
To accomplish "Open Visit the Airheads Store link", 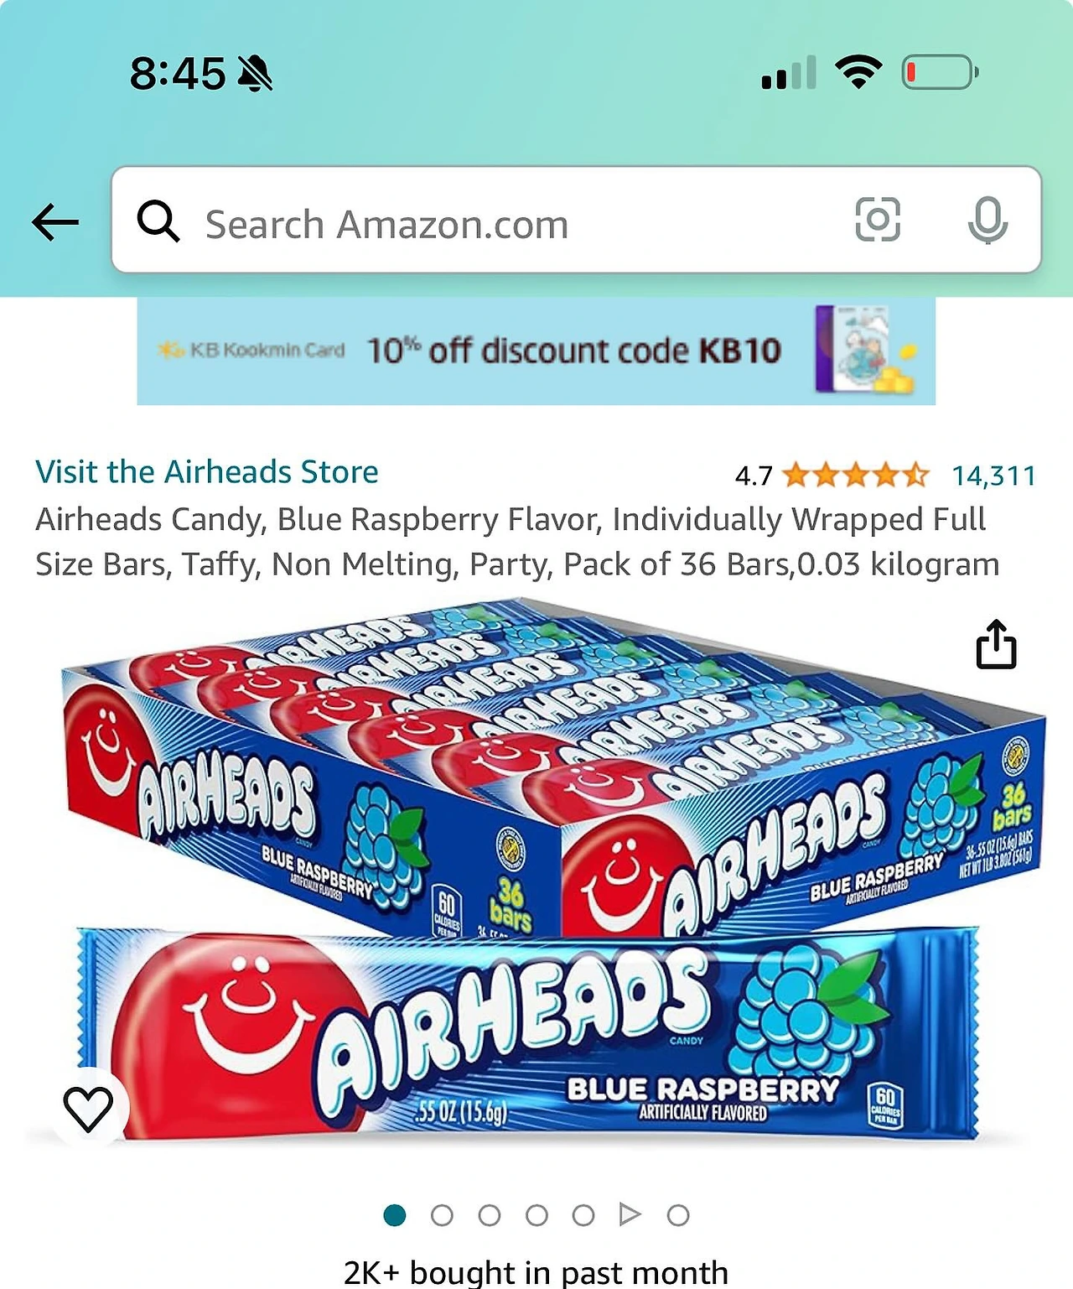I will pyautogui.click(x=207, y=471).
